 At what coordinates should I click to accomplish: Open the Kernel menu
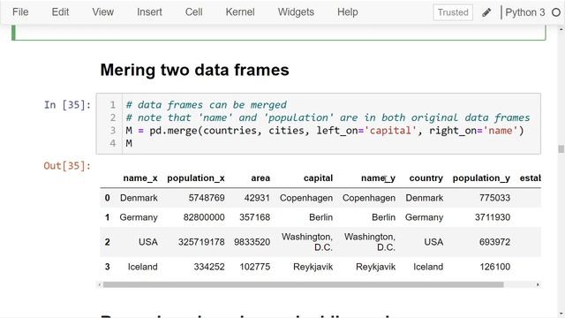(x=240, y=11)
